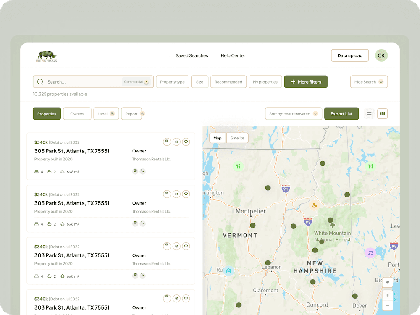Click '10,325 properties available' text
The image size is (420, 315).
(60, 94)
